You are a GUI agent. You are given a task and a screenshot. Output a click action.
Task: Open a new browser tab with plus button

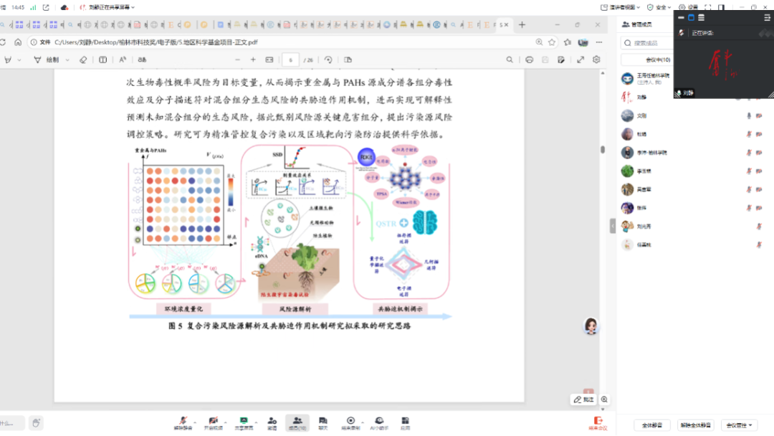tap(522, 25)
